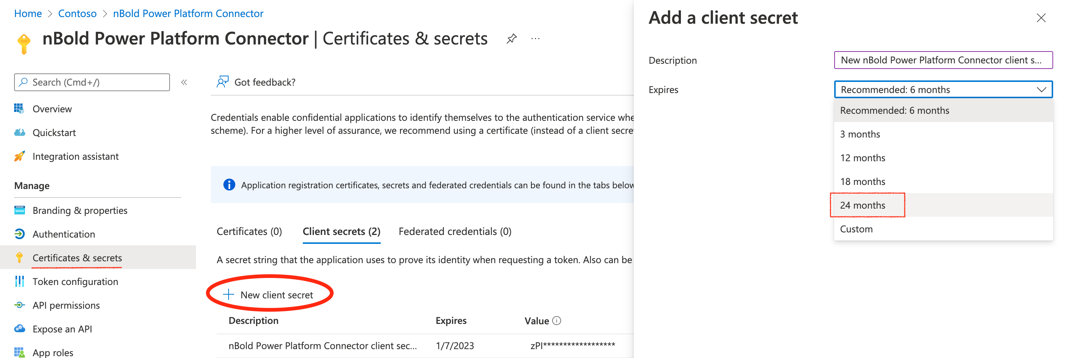This screenshot has height=358, width=1068.
Task: Go to API permissions page
Action: pyautogui.click(x=66, y=305)
